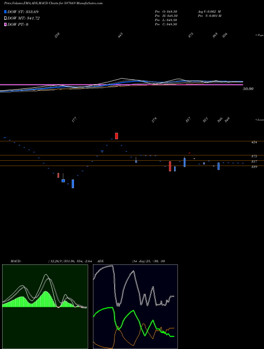Select the DOW MT: 341.72 label

(23, 19)
